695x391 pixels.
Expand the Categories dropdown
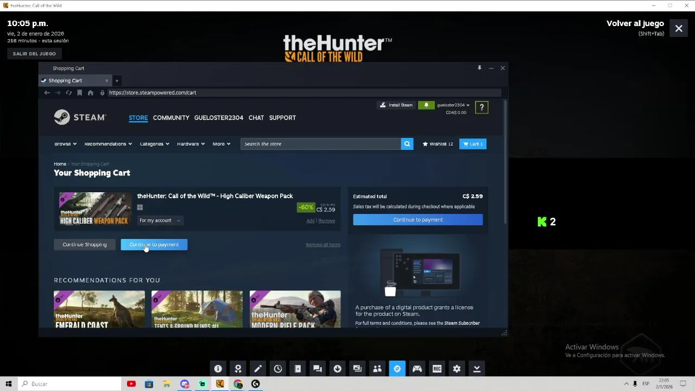[155, 144]
